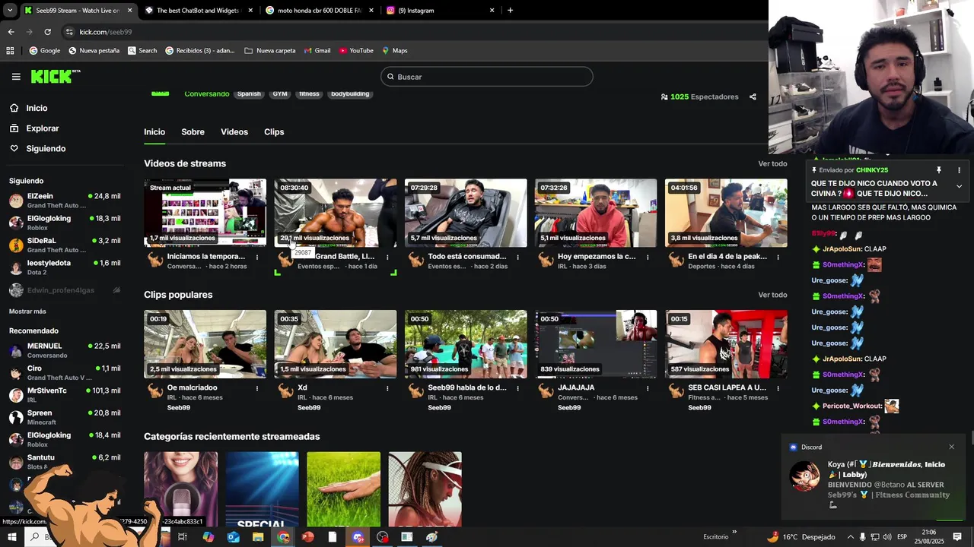Open options for 'Xd' clip

[387, 387]
